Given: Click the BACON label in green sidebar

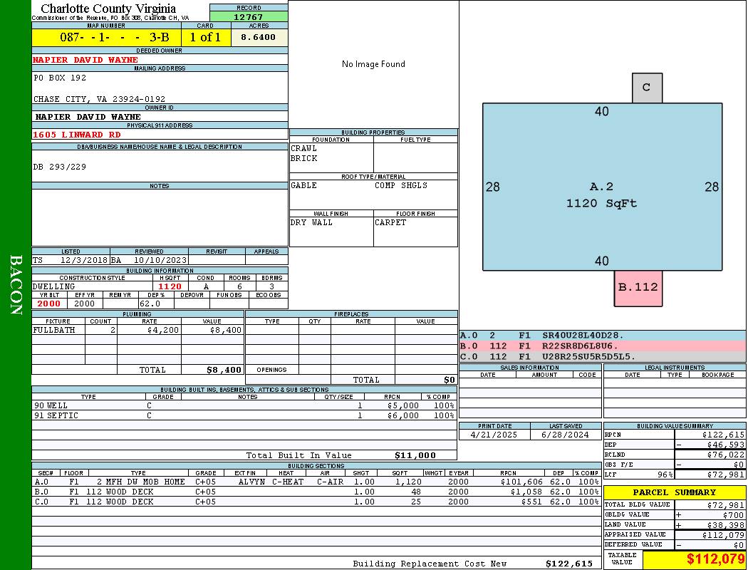Looking at the screenshot, I should pos(16,285).
